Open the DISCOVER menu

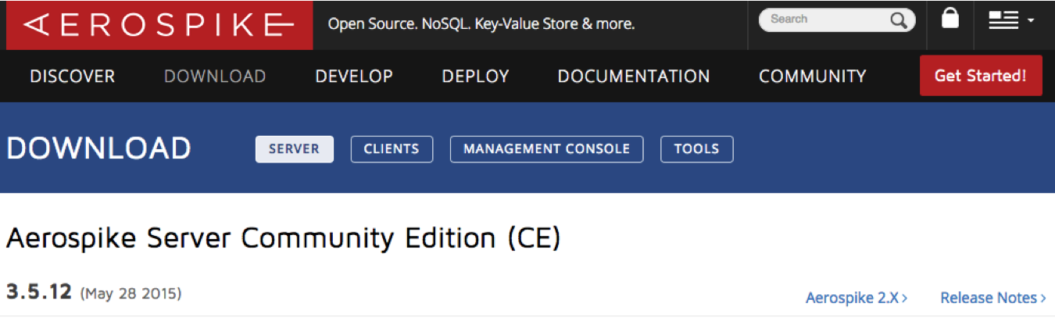[x=73, y=77]
